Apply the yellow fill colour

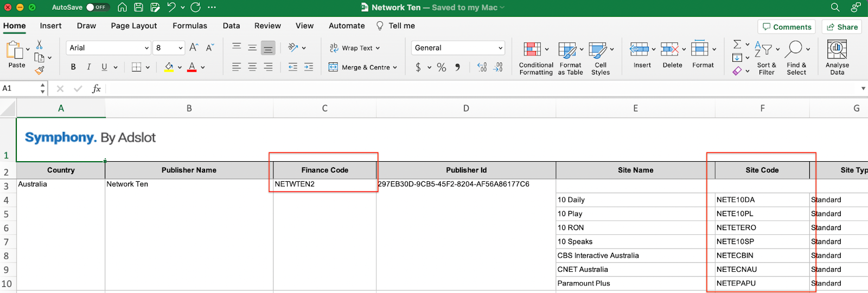pos(169,67)
